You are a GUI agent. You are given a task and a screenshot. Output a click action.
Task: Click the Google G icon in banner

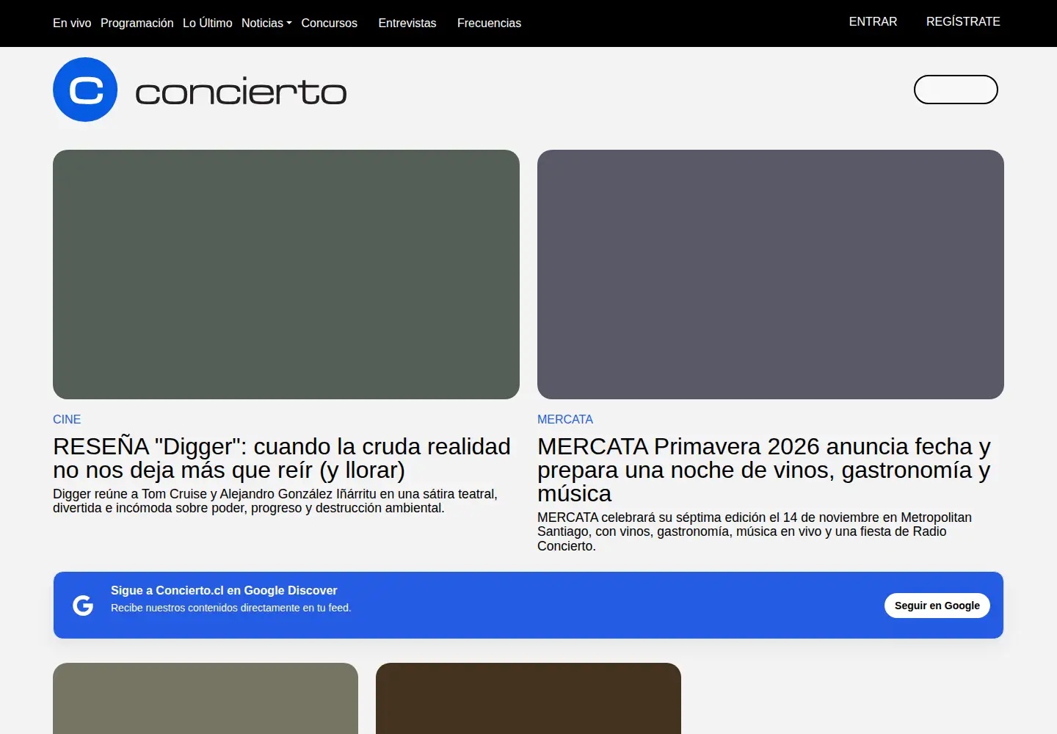tap(83, 606)
